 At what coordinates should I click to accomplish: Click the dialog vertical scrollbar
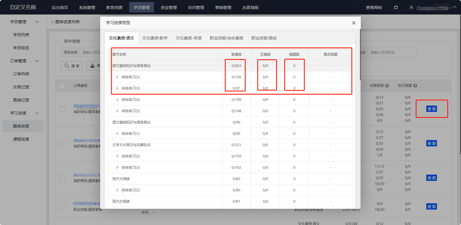360,55
